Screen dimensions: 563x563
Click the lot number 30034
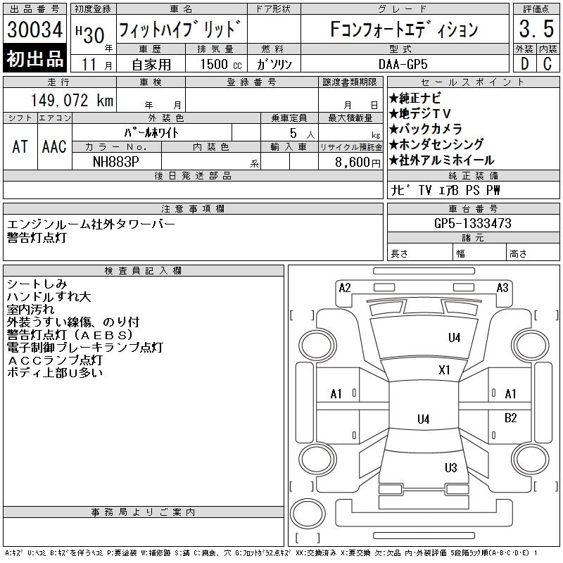(35, 30)
